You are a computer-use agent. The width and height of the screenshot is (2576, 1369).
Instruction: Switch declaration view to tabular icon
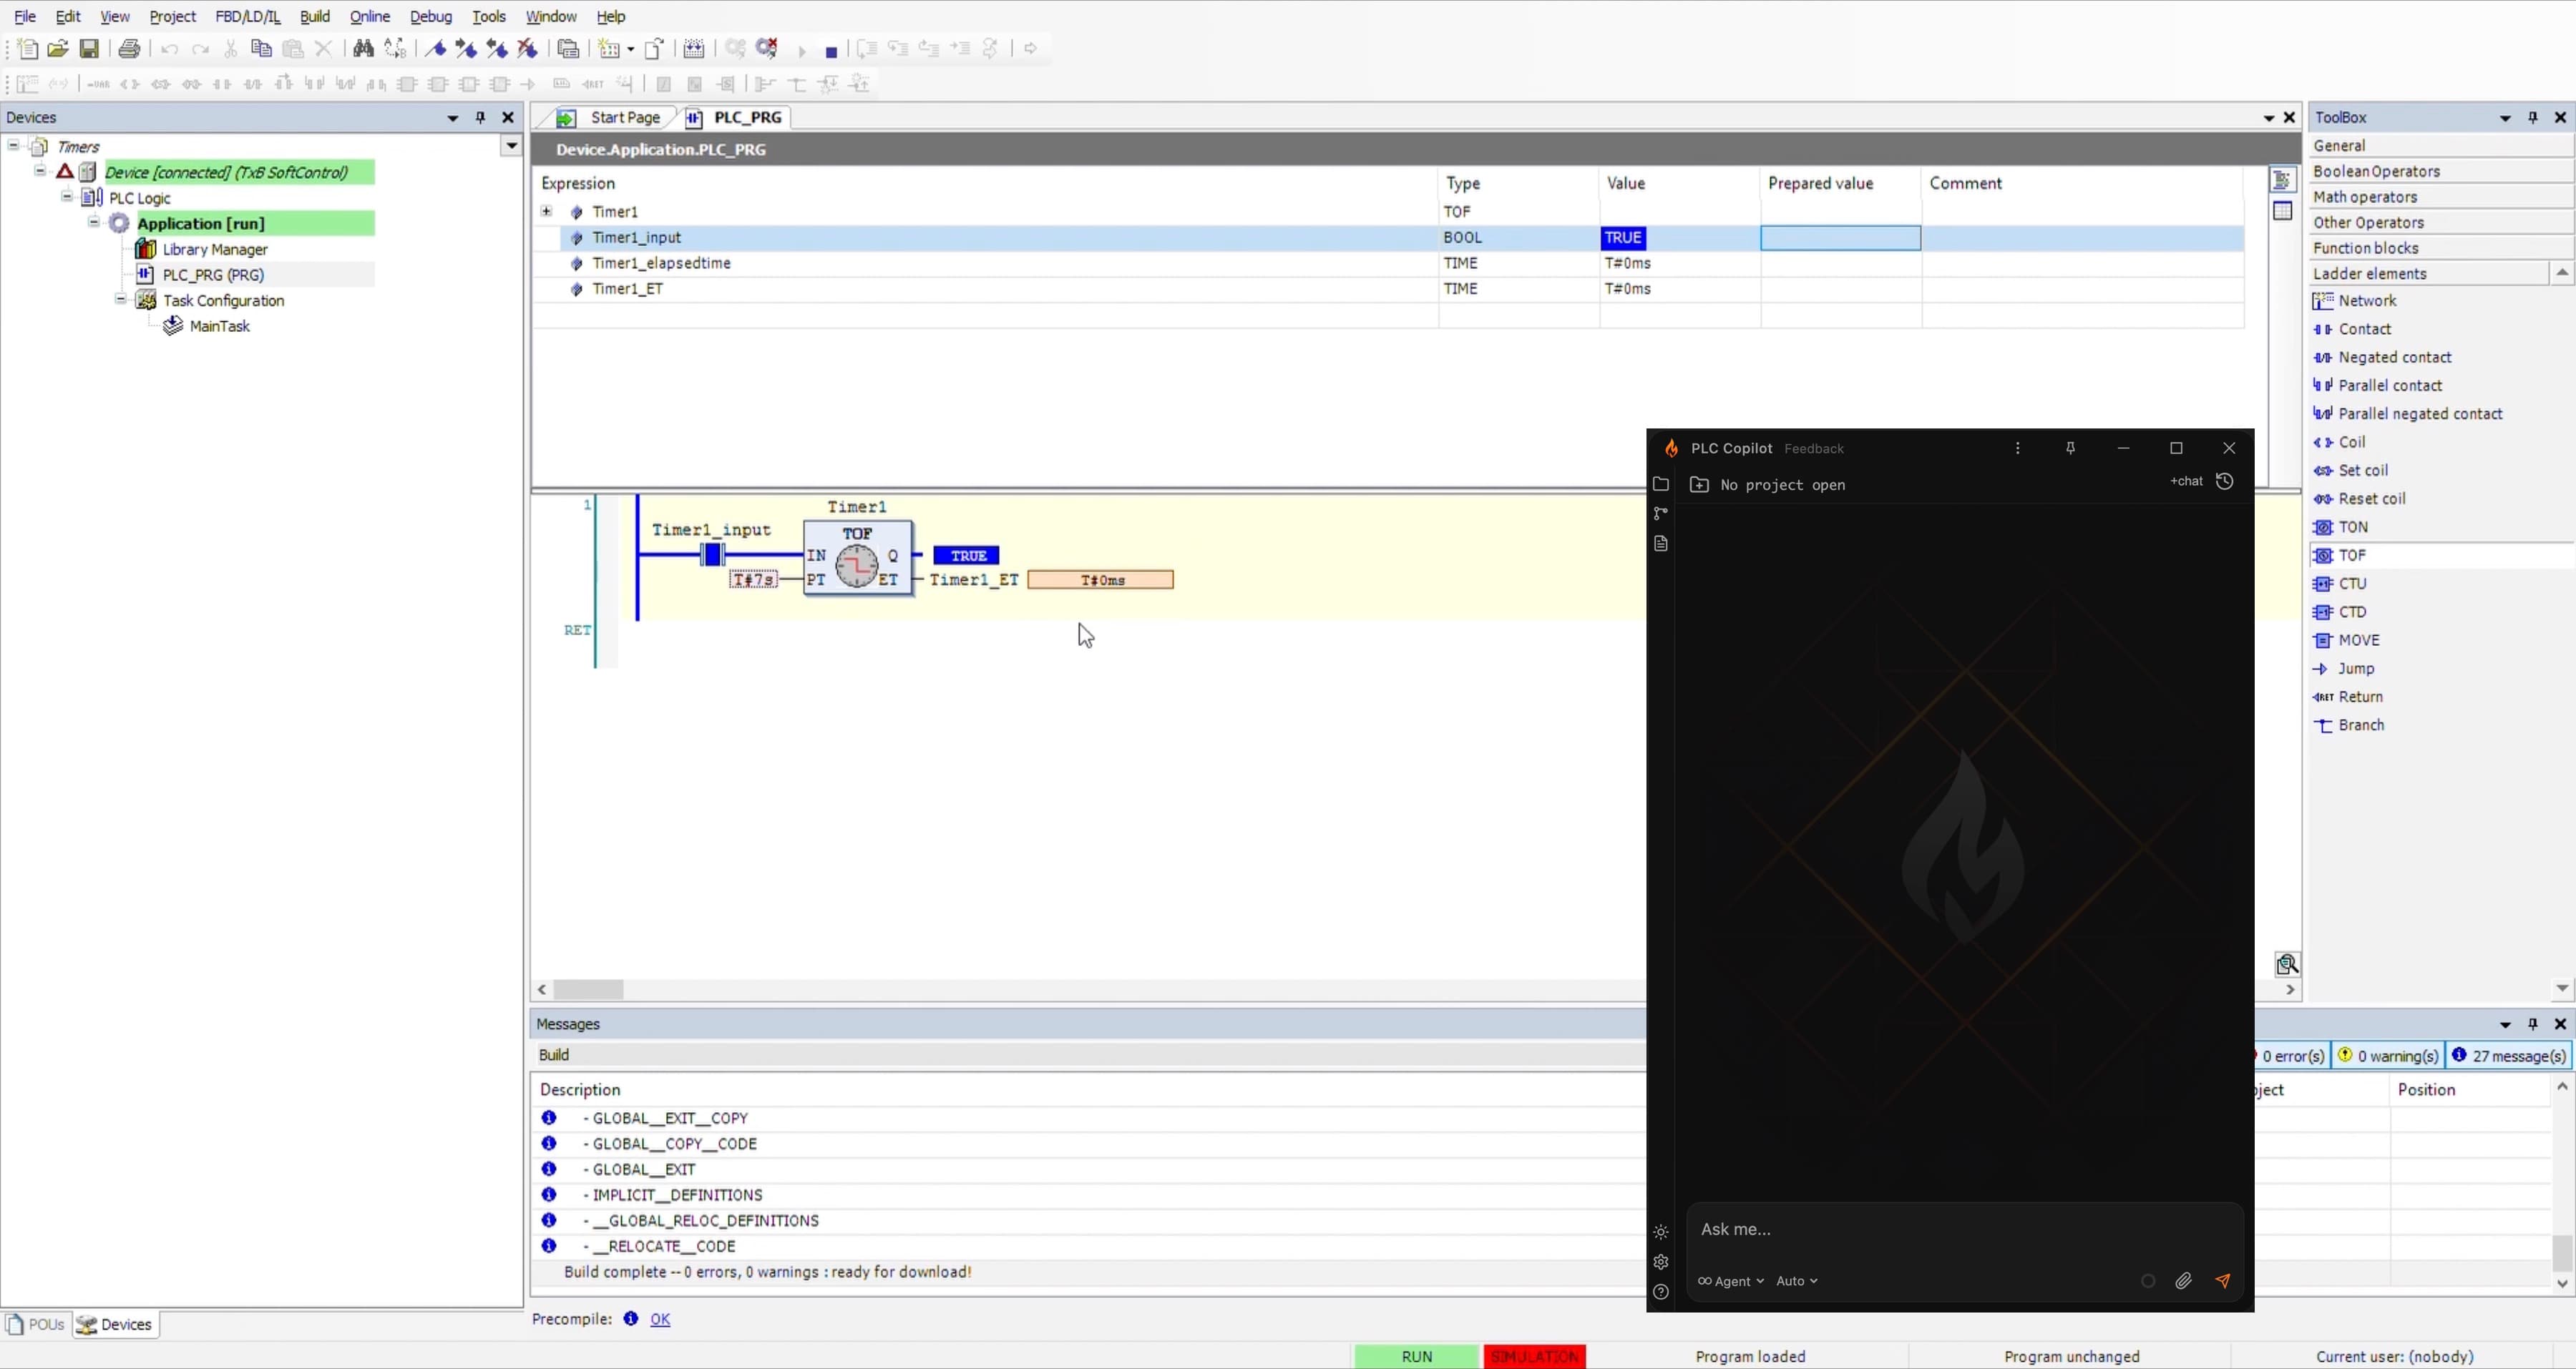[x=2282, y=211]
